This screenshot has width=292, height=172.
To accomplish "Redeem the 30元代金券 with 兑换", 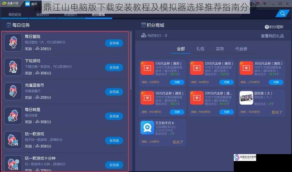I will tap(276, 82).
